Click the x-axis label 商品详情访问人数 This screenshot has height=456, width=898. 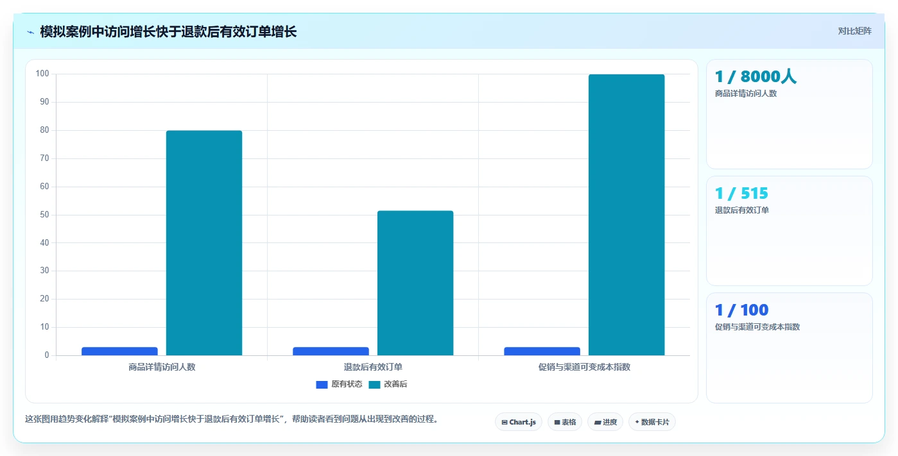tap(162, 367)
